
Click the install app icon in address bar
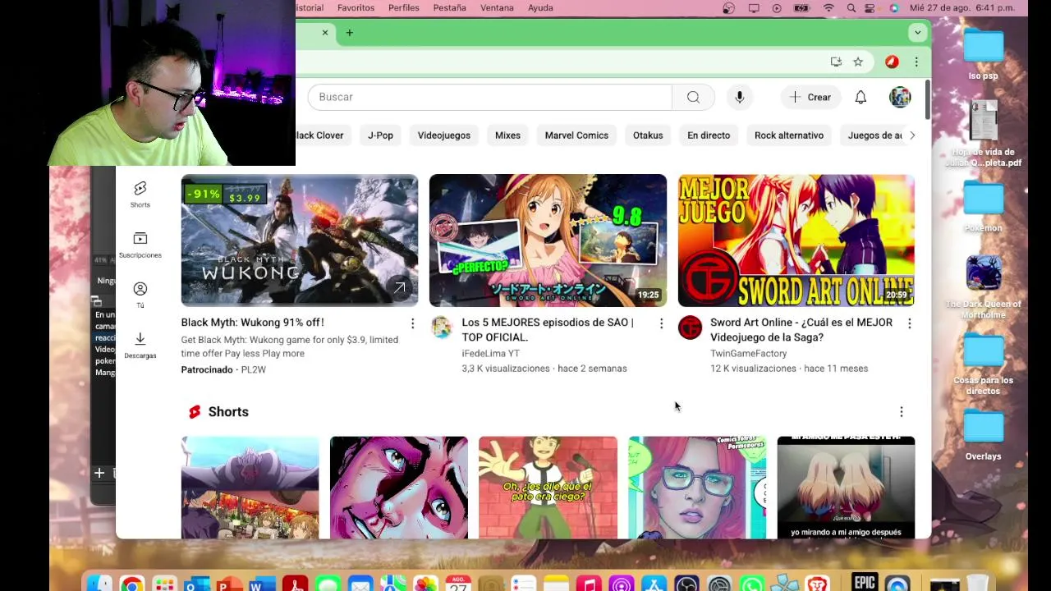pyautogui.click(x=836, y=62)
